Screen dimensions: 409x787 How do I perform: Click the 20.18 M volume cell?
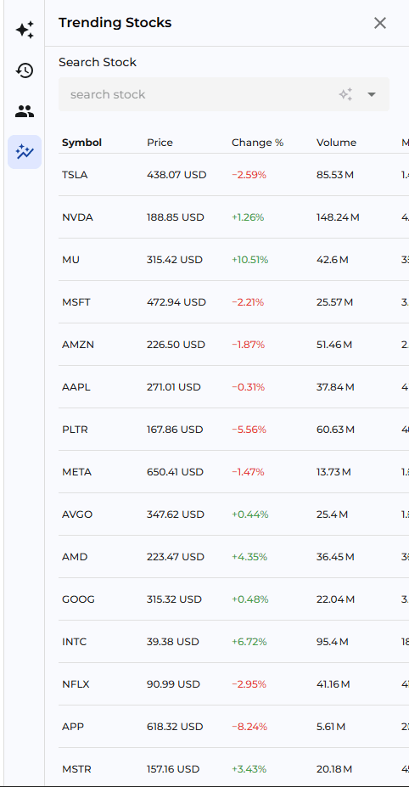(x=334, y=769)
